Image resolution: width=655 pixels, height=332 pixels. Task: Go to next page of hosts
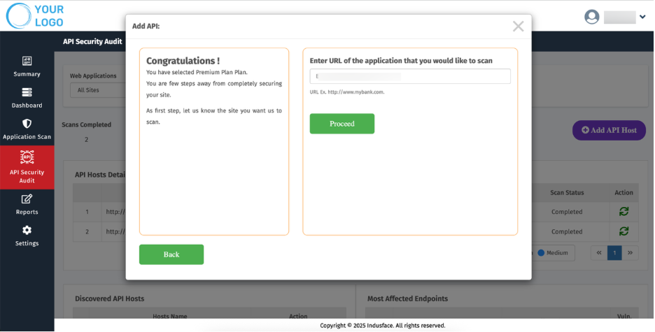tap(630, 253)
